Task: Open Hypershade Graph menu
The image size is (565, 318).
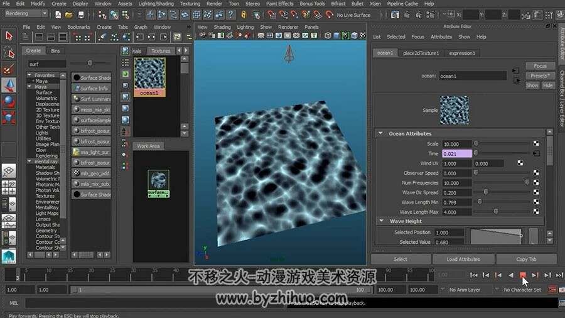Action: pos(141,27)
